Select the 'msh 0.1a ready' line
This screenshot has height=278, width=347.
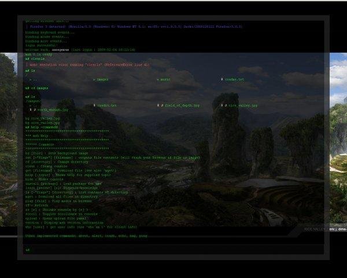[x=39, y=54]
